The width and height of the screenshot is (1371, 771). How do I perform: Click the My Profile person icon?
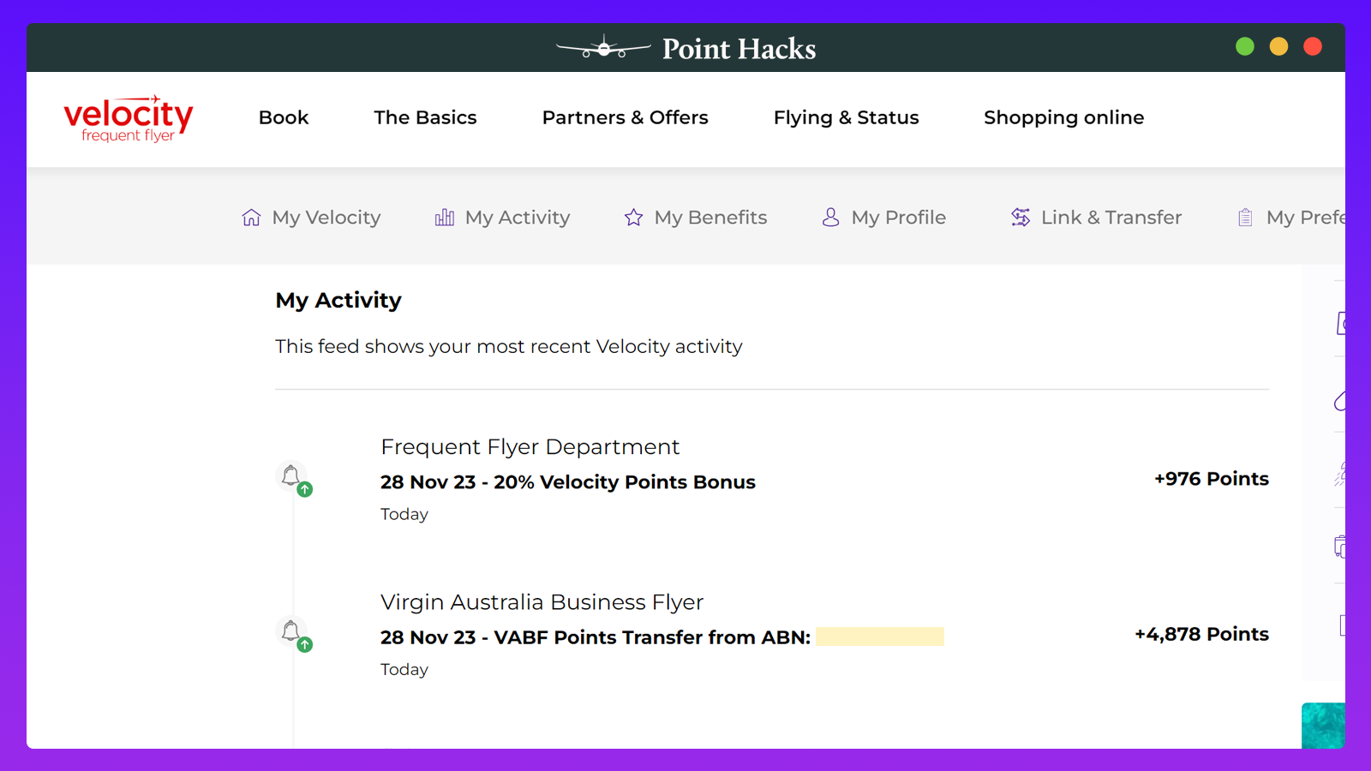point(830,218)
